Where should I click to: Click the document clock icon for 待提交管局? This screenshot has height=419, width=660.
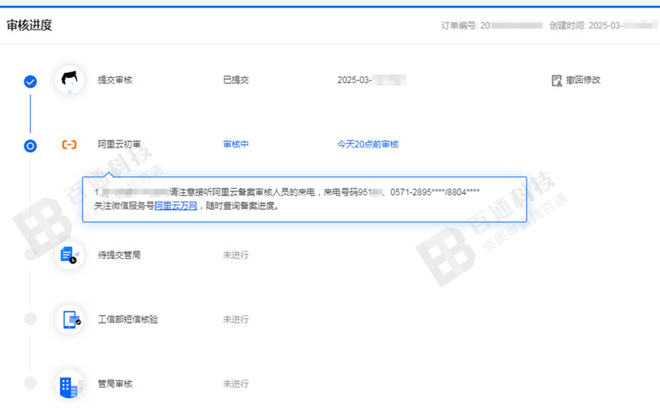click(x=70, y=255)
